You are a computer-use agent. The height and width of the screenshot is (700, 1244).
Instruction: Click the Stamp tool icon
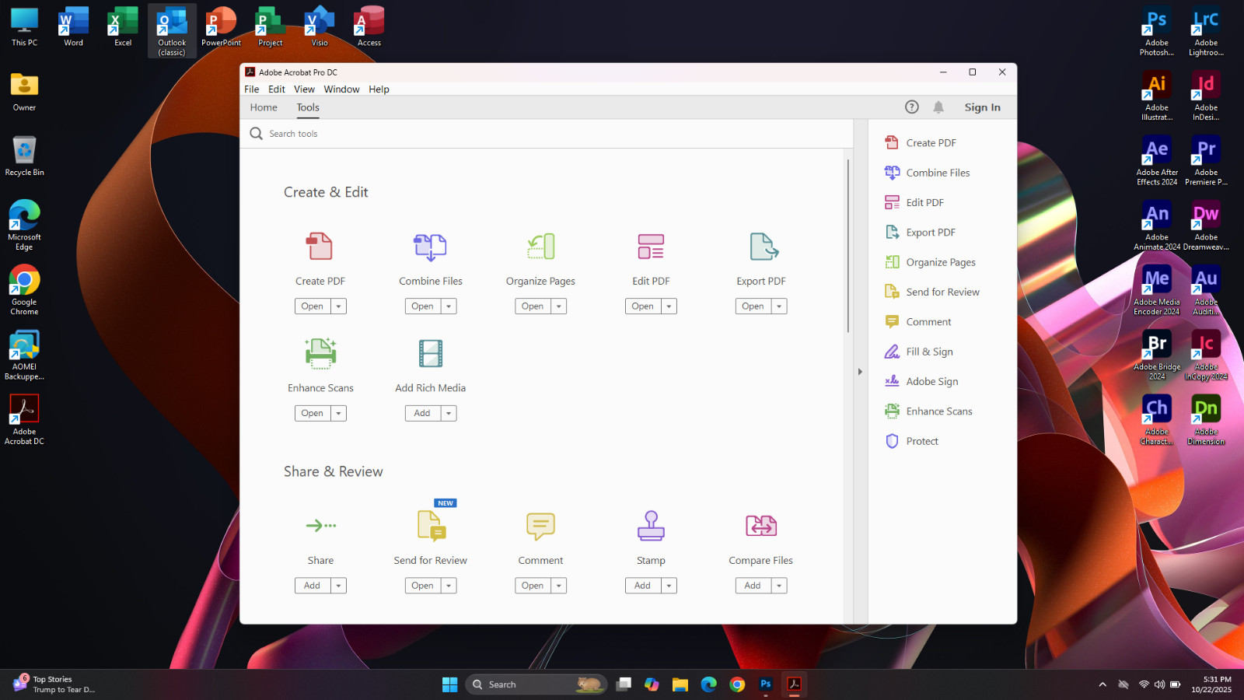(x=651, y=526)
